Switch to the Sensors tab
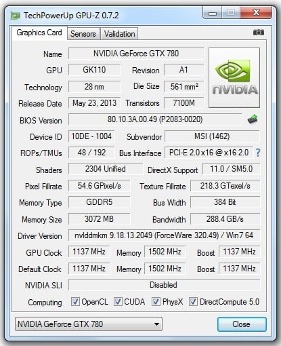This screenshot has height=346, width=281. point(83,34)
